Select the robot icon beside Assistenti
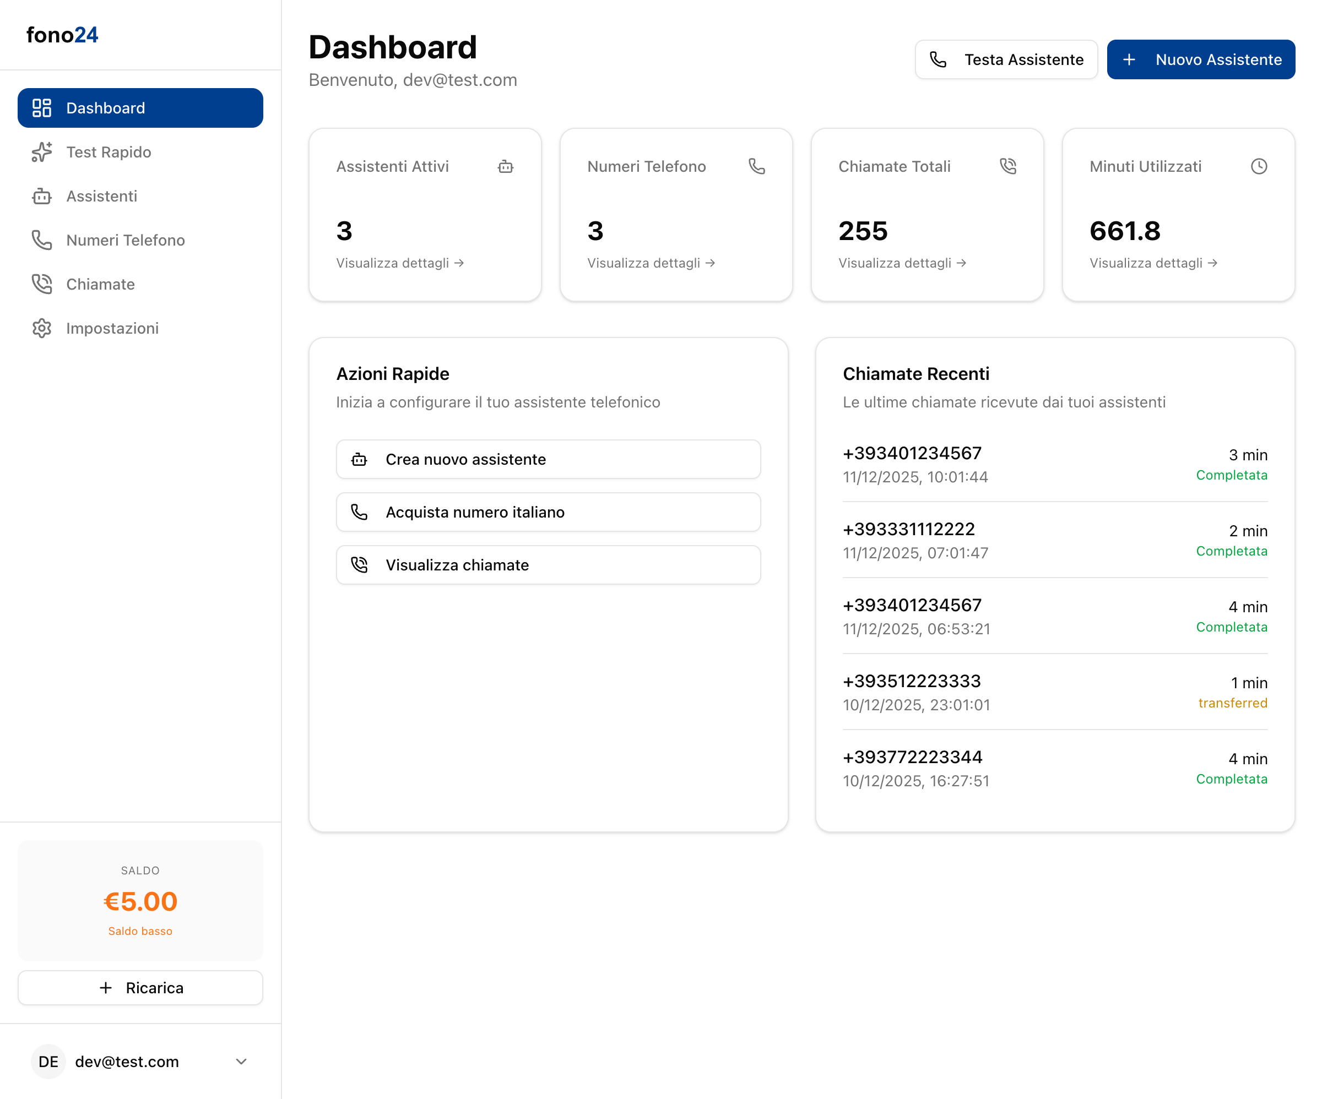 pos(41,196)
